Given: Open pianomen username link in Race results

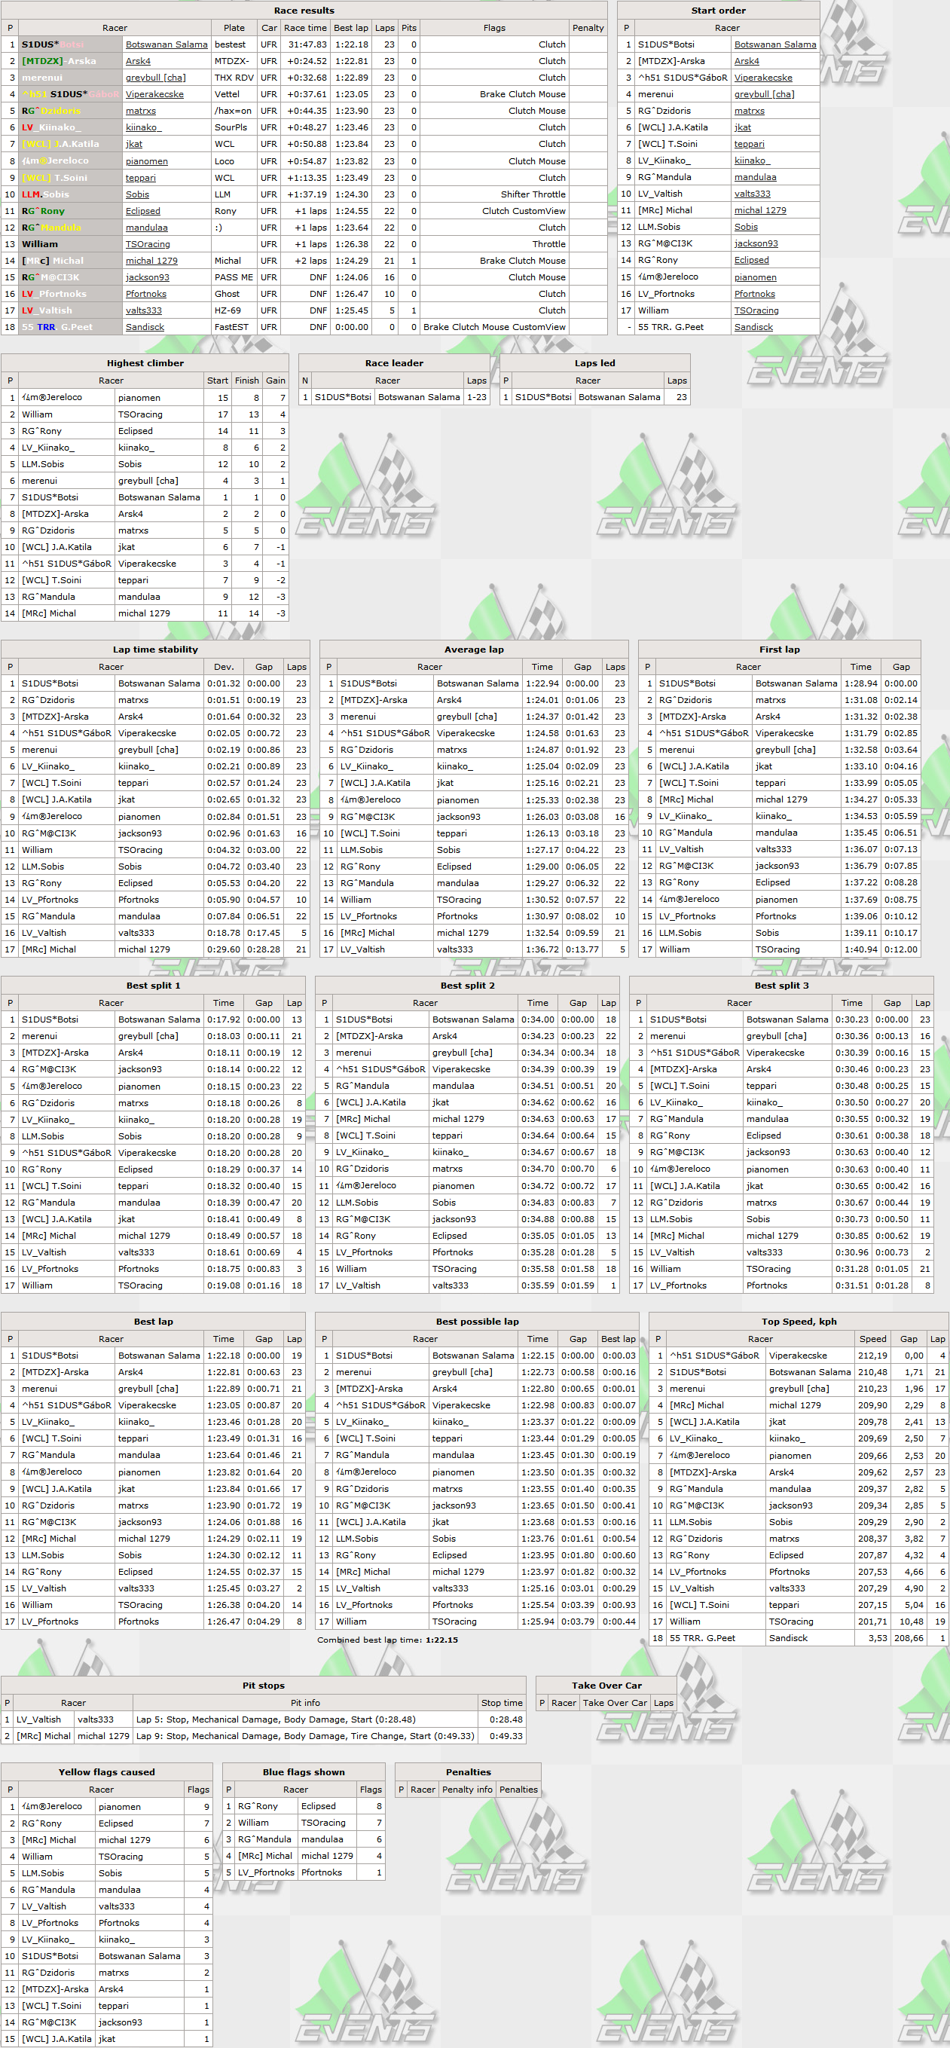Looking at the screenshot, I should click(x=146, y=161).
